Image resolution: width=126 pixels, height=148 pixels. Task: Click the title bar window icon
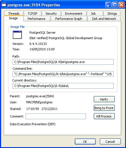[4, 5]
